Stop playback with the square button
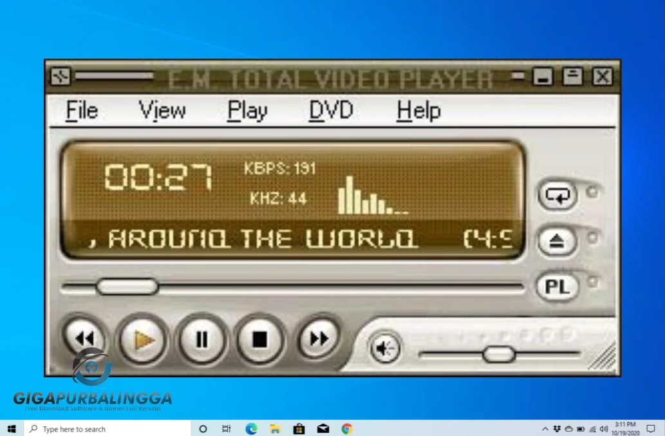The height and width of the screenshot is (436, 665). pos(259,340)
